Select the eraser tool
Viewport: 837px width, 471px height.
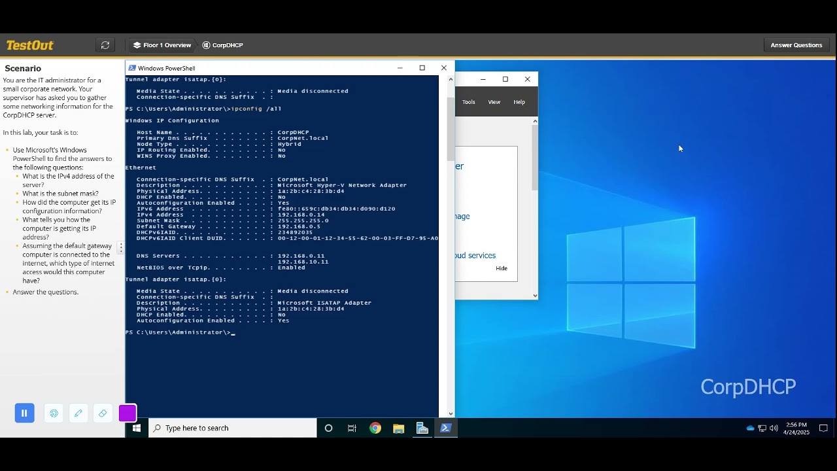coord(103,413)
